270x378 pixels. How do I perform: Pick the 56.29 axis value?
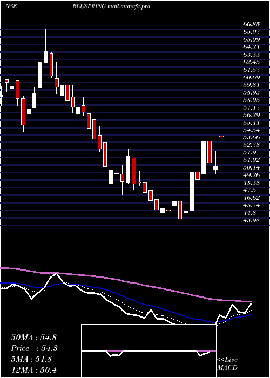pos(252,115)
